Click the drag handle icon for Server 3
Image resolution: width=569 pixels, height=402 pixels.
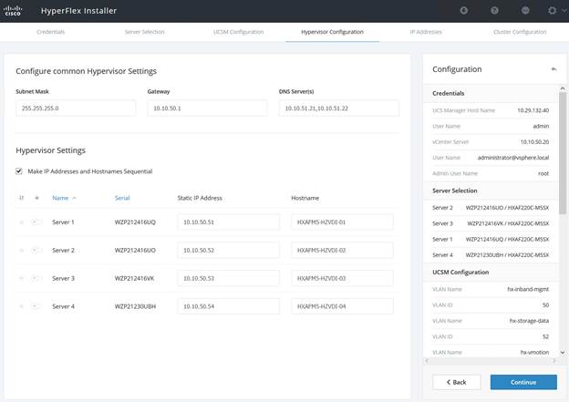[21, 278]
